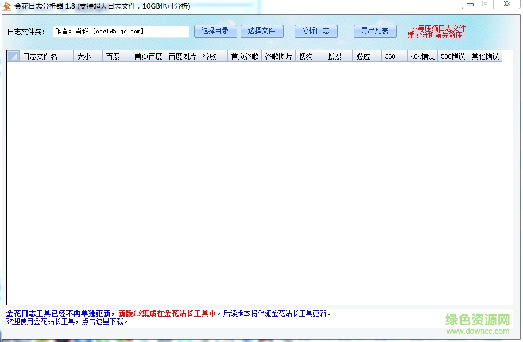Click the 谷歌 column header
Screen dimensions: 523x342
pos(212,56)
